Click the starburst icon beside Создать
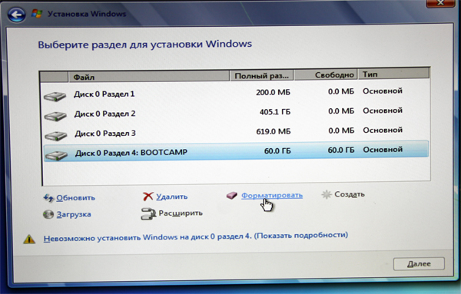 tap(327, 194)
